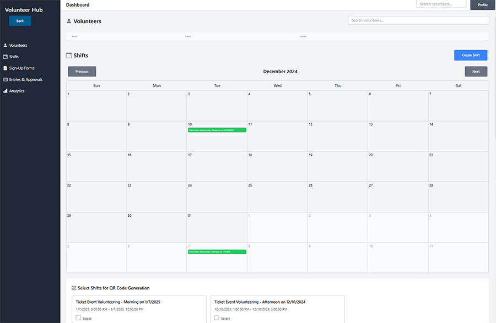496x323 pixels.
Task: Select the December 28 calendar cell
Action: point(459,197)
